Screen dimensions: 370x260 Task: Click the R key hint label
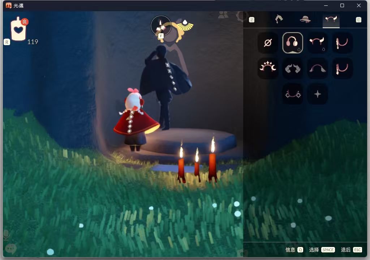pyautogui.click(x=7, y=42)
